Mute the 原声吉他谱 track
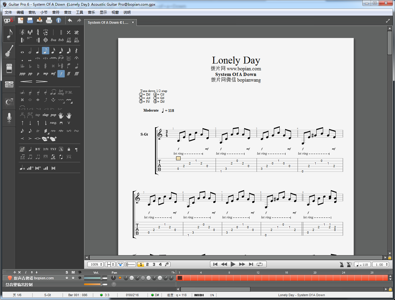The image size is (395, 300). (x=73, y=278)
